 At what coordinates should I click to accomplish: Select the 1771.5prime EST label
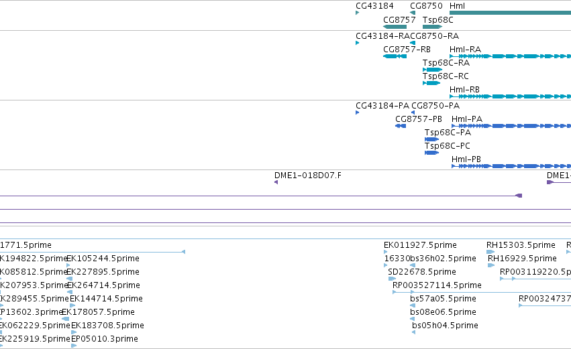[25, 245]
